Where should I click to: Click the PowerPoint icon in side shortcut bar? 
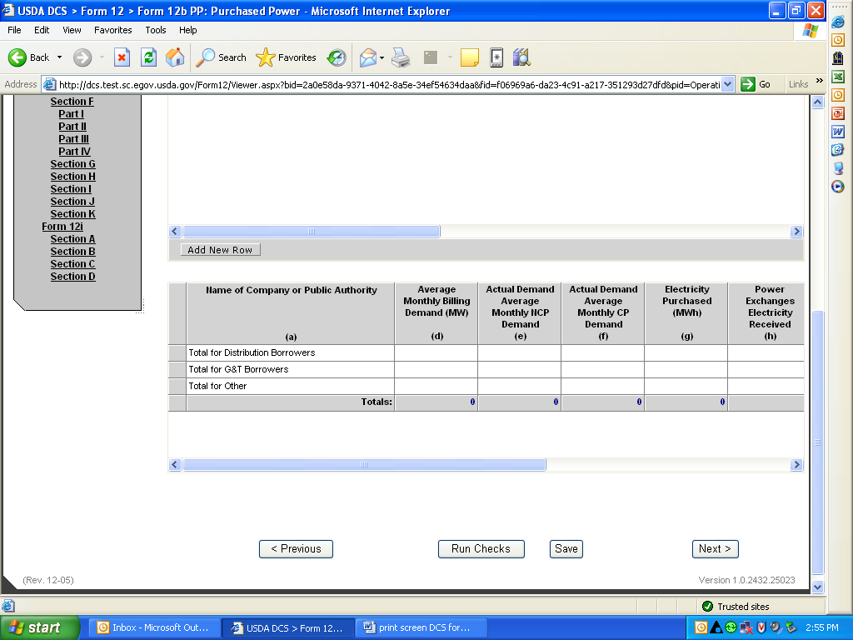tap(838, 113)
